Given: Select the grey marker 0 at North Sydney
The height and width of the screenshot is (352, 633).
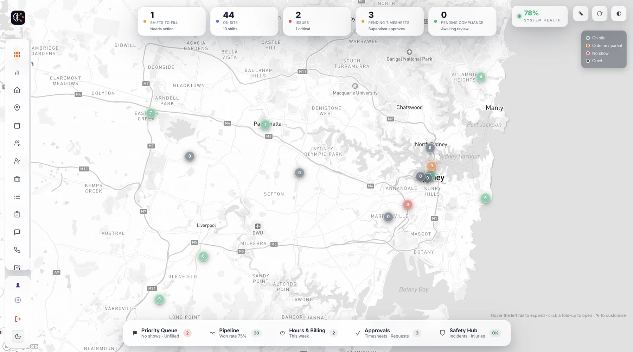Looking at the screenshot, I should tap(430, 148).
